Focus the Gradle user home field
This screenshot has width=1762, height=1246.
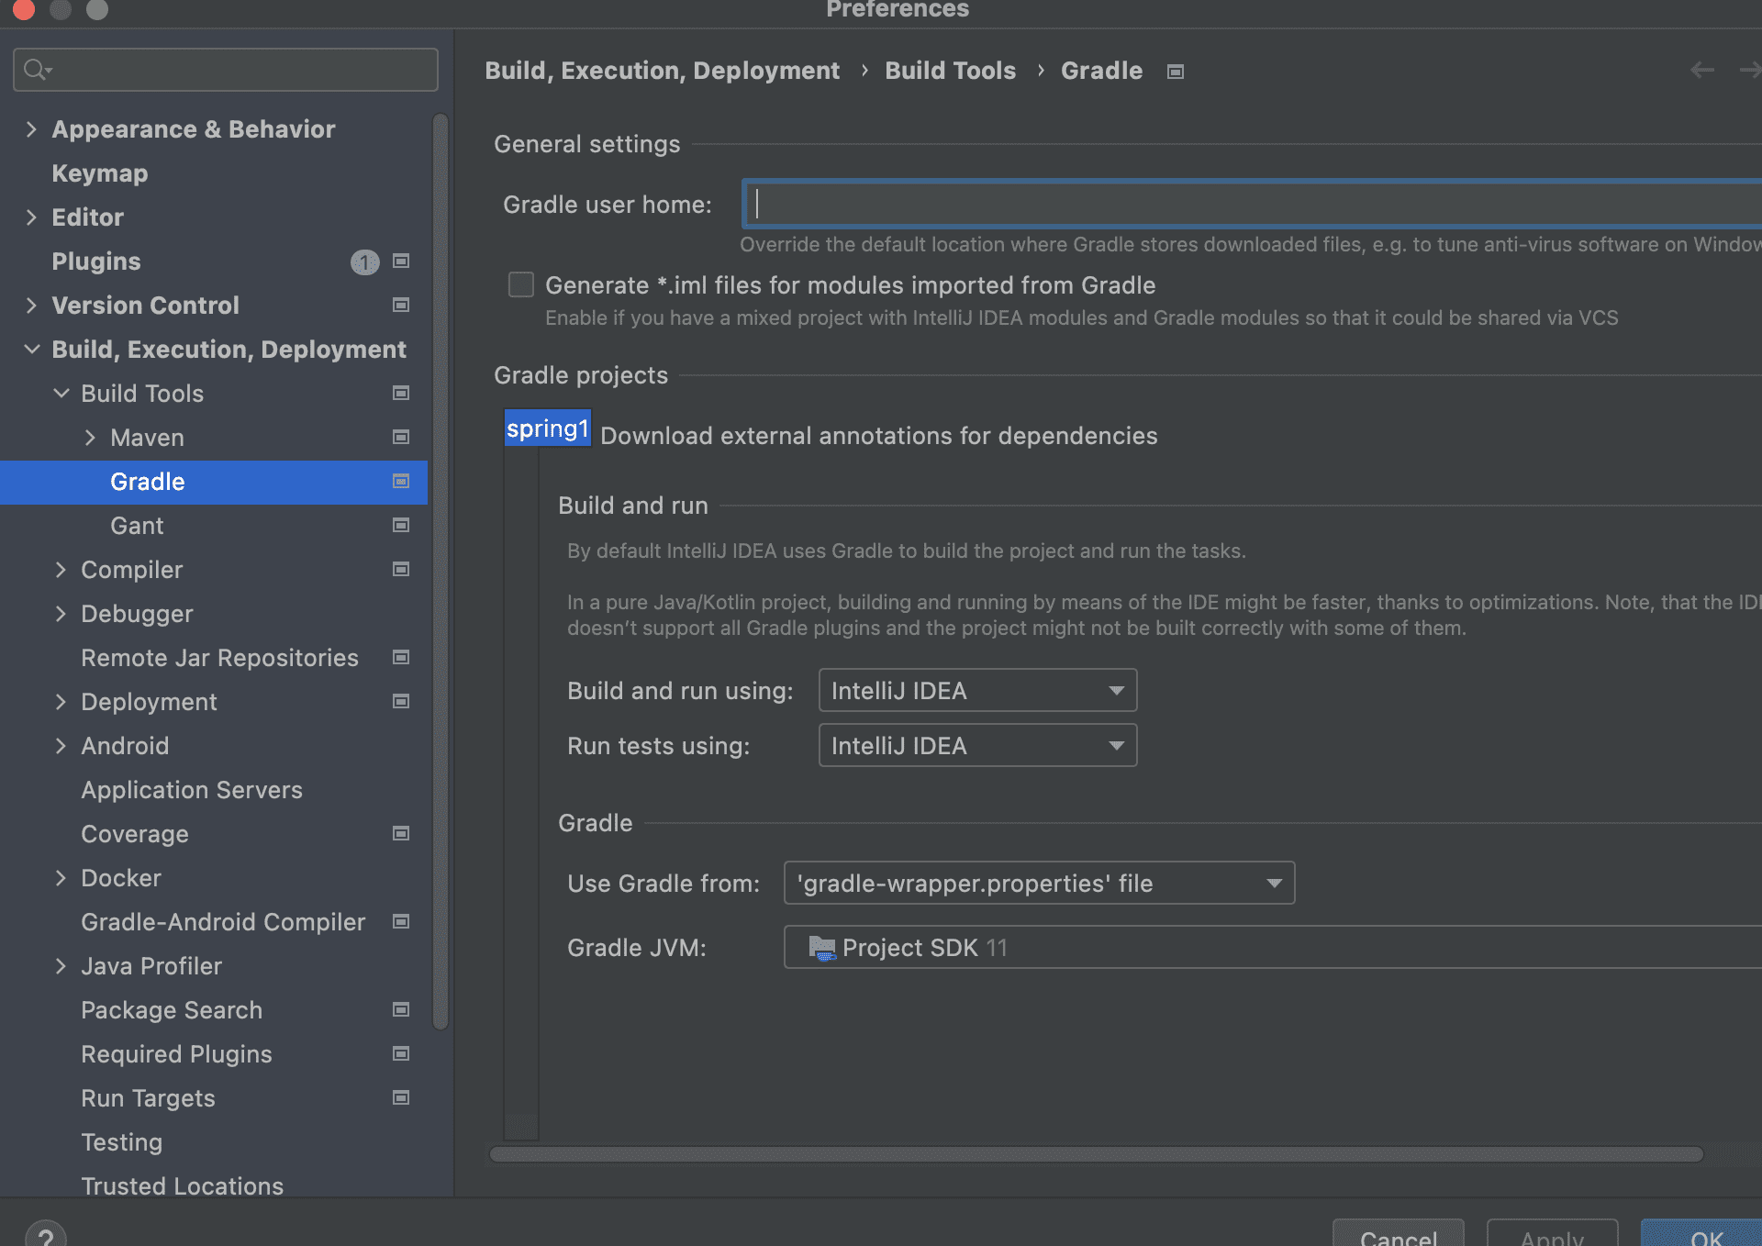click(1252, 204)
